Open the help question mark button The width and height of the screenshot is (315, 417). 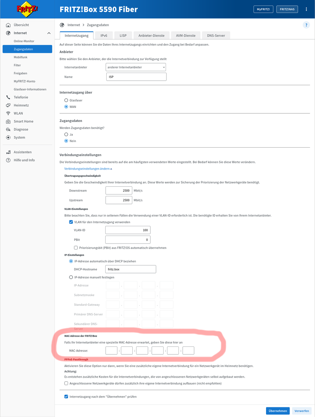point(306,25)
